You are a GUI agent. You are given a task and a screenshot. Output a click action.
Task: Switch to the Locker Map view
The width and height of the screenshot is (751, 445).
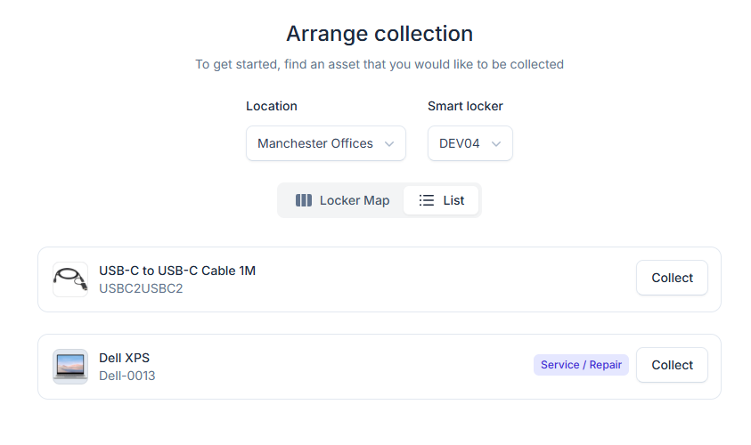(342, 200)
